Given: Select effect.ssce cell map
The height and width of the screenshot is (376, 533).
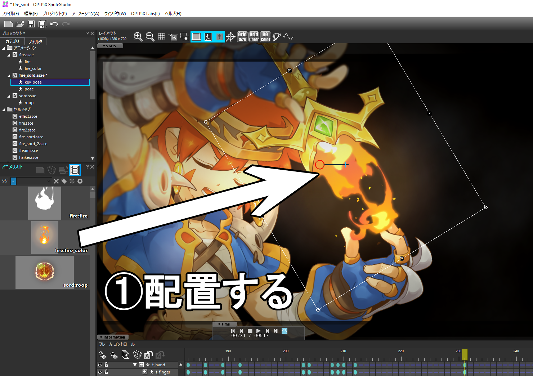Looking at the screenshot, I should [x=28, y=116].
